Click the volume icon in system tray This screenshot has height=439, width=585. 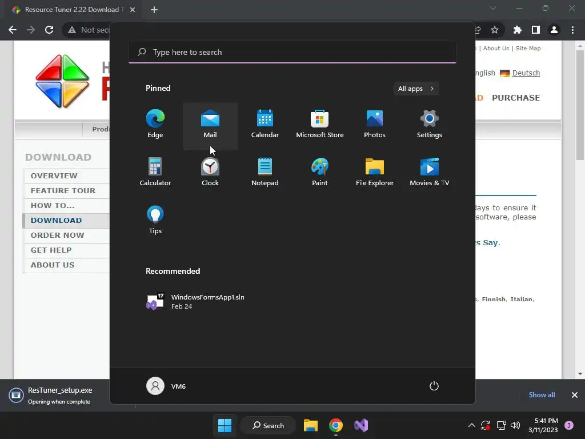[x=515, y=425]
